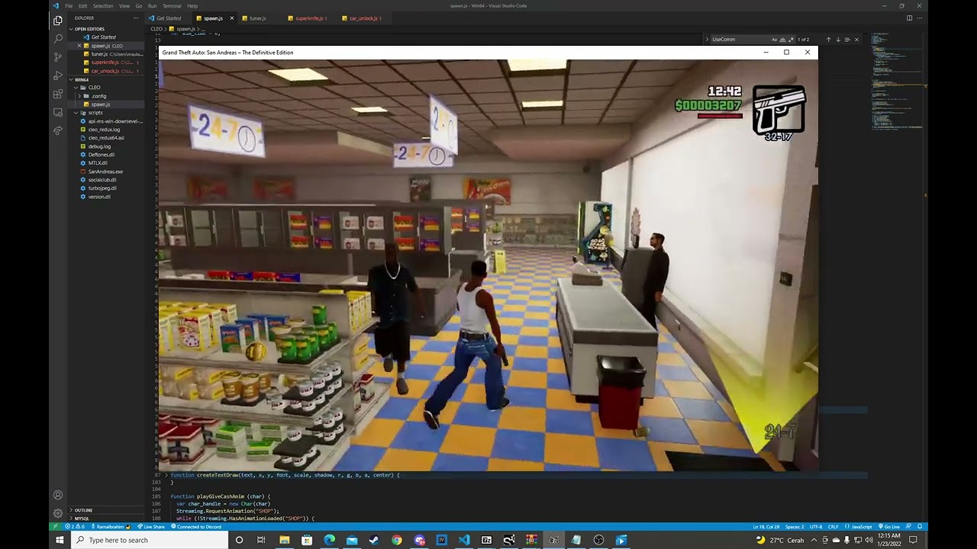Select turbojpeg.dll in explorer
The image size is (977, 549).
[x=102, y=188]
